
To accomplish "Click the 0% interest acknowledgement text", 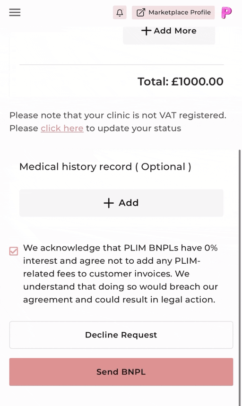I will [x=121, y=274].
